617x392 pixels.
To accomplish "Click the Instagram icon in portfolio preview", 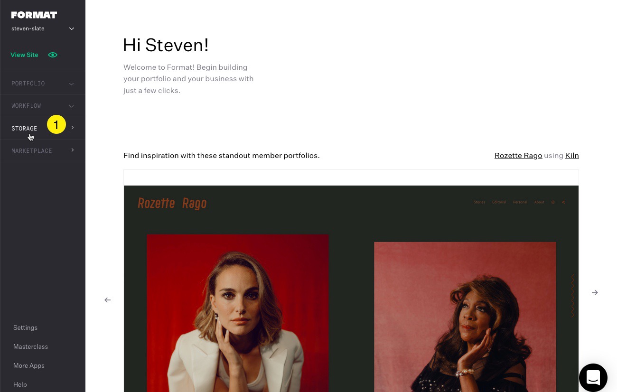I will 553,202.
